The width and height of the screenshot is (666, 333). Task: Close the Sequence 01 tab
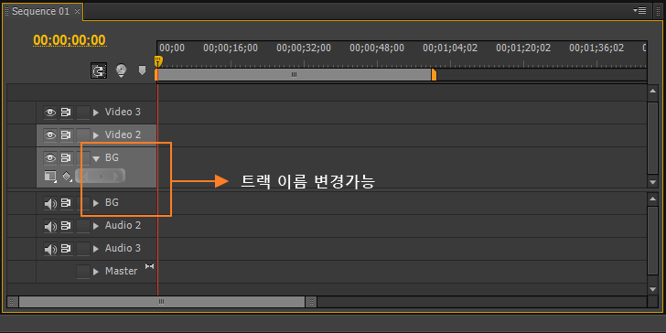click(77, 12)
